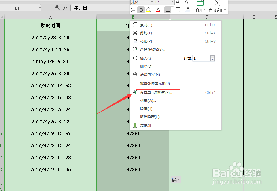The width and height of the screenshot is (277, 191).
Task: Open the font name 宋体 dropdown
Action: click(x=152, y=2)
